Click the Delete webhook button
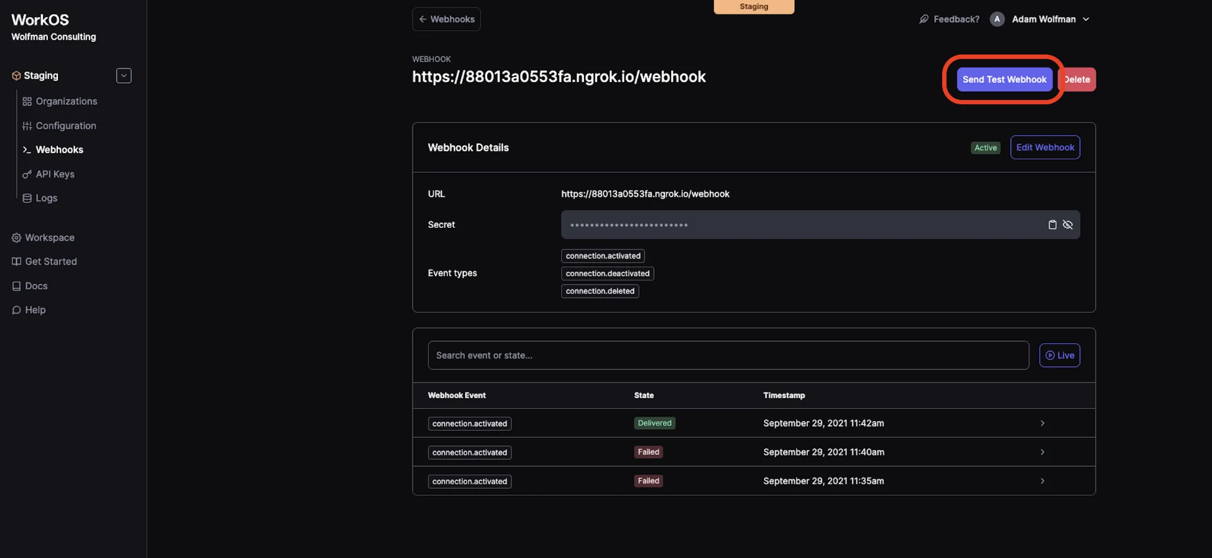This screenshot has width=1212, height=558. (1077, 79)
